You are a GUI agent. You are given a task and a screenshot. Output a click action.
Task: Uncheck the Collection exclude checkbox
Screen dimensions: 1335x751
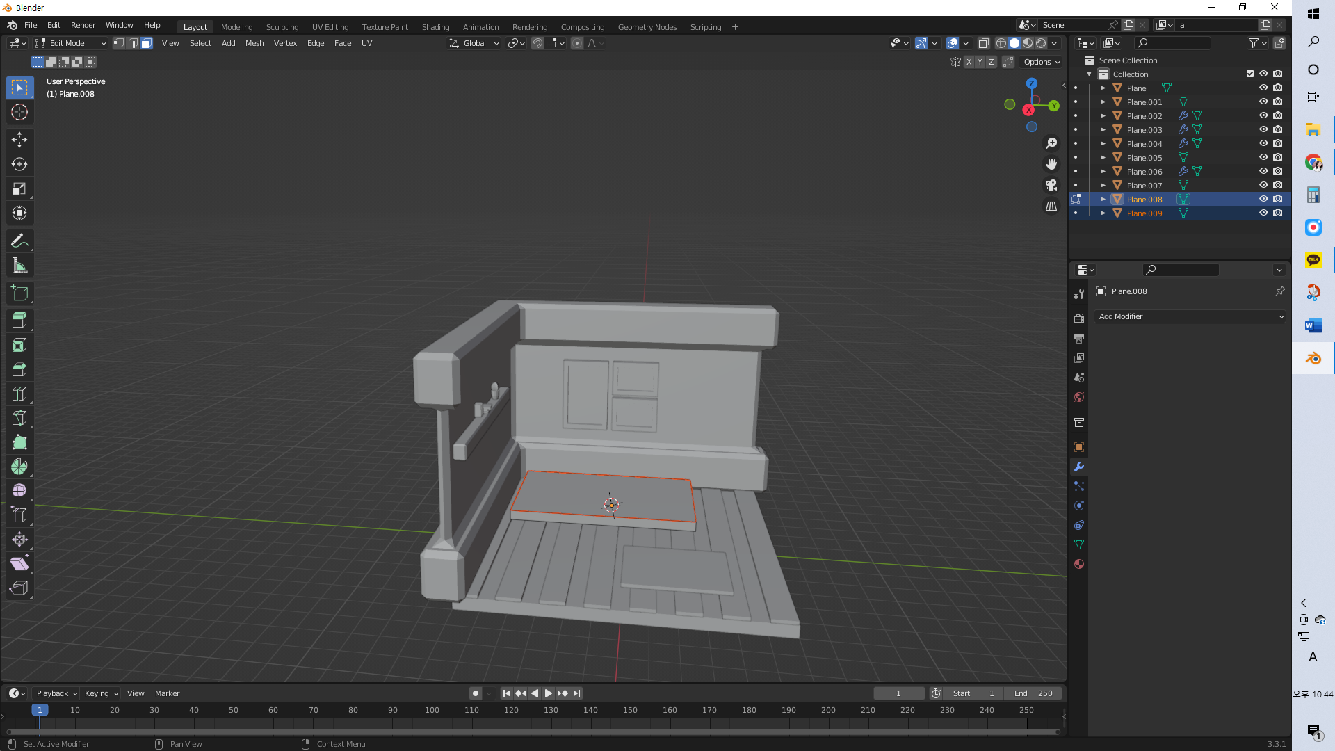(x=1250, y=74)
